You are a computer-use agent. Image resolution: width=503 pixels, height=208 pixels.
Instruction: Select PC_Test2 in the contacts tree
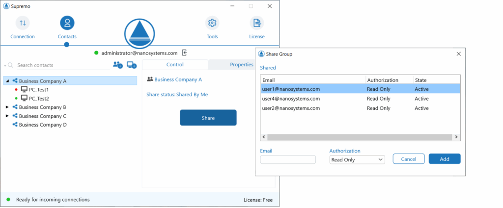coord(39,99)
